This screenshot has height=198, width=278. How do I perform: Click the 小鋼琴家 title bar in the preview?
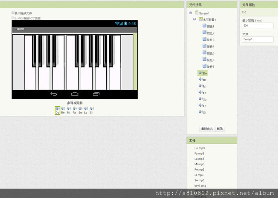pos(75,30)
